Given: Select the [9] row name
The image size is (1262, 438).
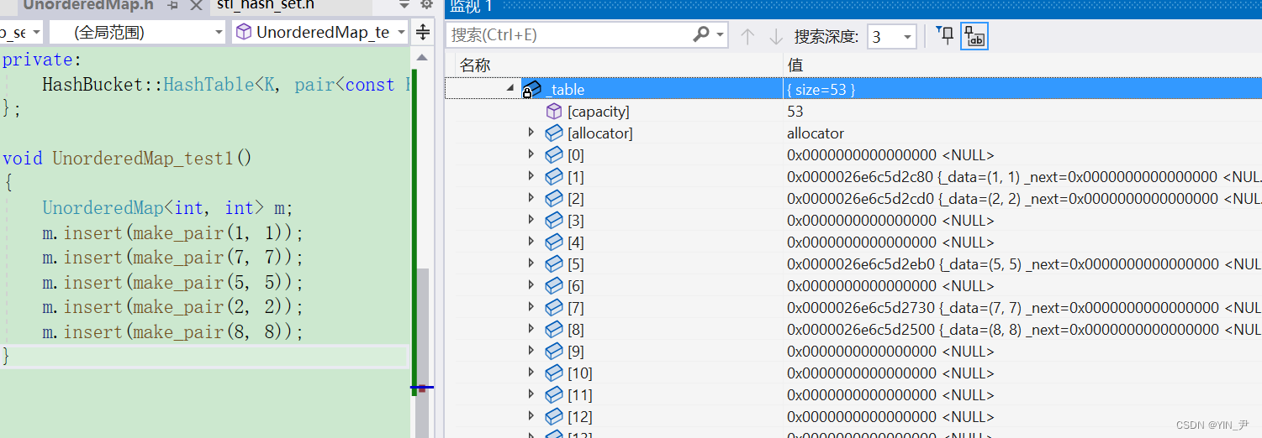Looking at the screenshot, I should [576, 352].
